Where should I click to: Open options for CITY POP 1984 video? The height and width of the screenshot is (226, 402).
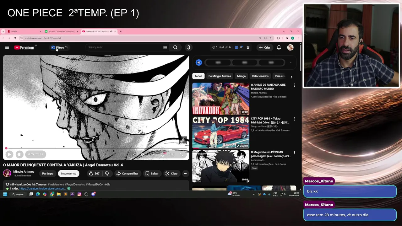point(294,119)
